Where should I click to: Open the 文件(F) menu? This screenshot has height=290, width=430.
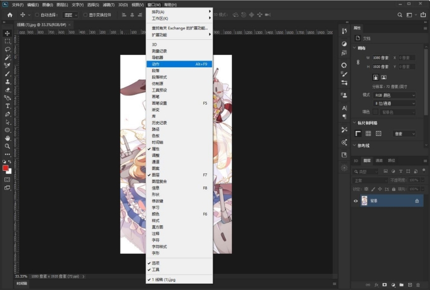(18, 4)
